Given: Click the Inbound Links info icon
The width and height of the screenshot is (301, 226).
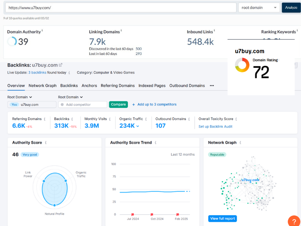Looking at the screenshot, I should point(214,31).
